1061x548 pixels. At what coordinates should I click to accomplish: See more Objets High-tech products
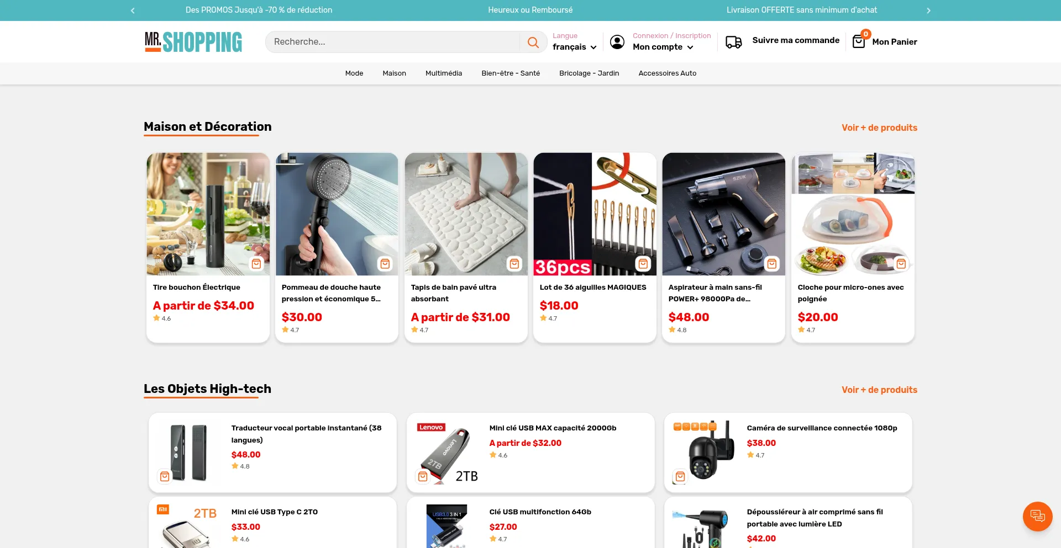[x=879, y=390]
